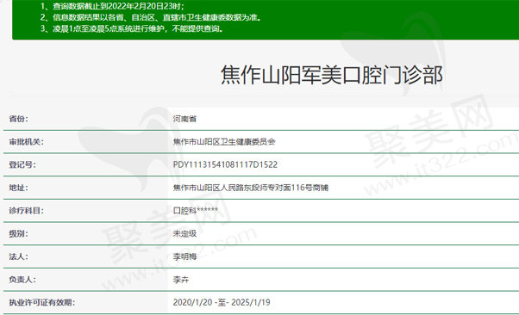Select the 法人 label
The height and width of the screenshot is (315, 519).
[19, 256]
